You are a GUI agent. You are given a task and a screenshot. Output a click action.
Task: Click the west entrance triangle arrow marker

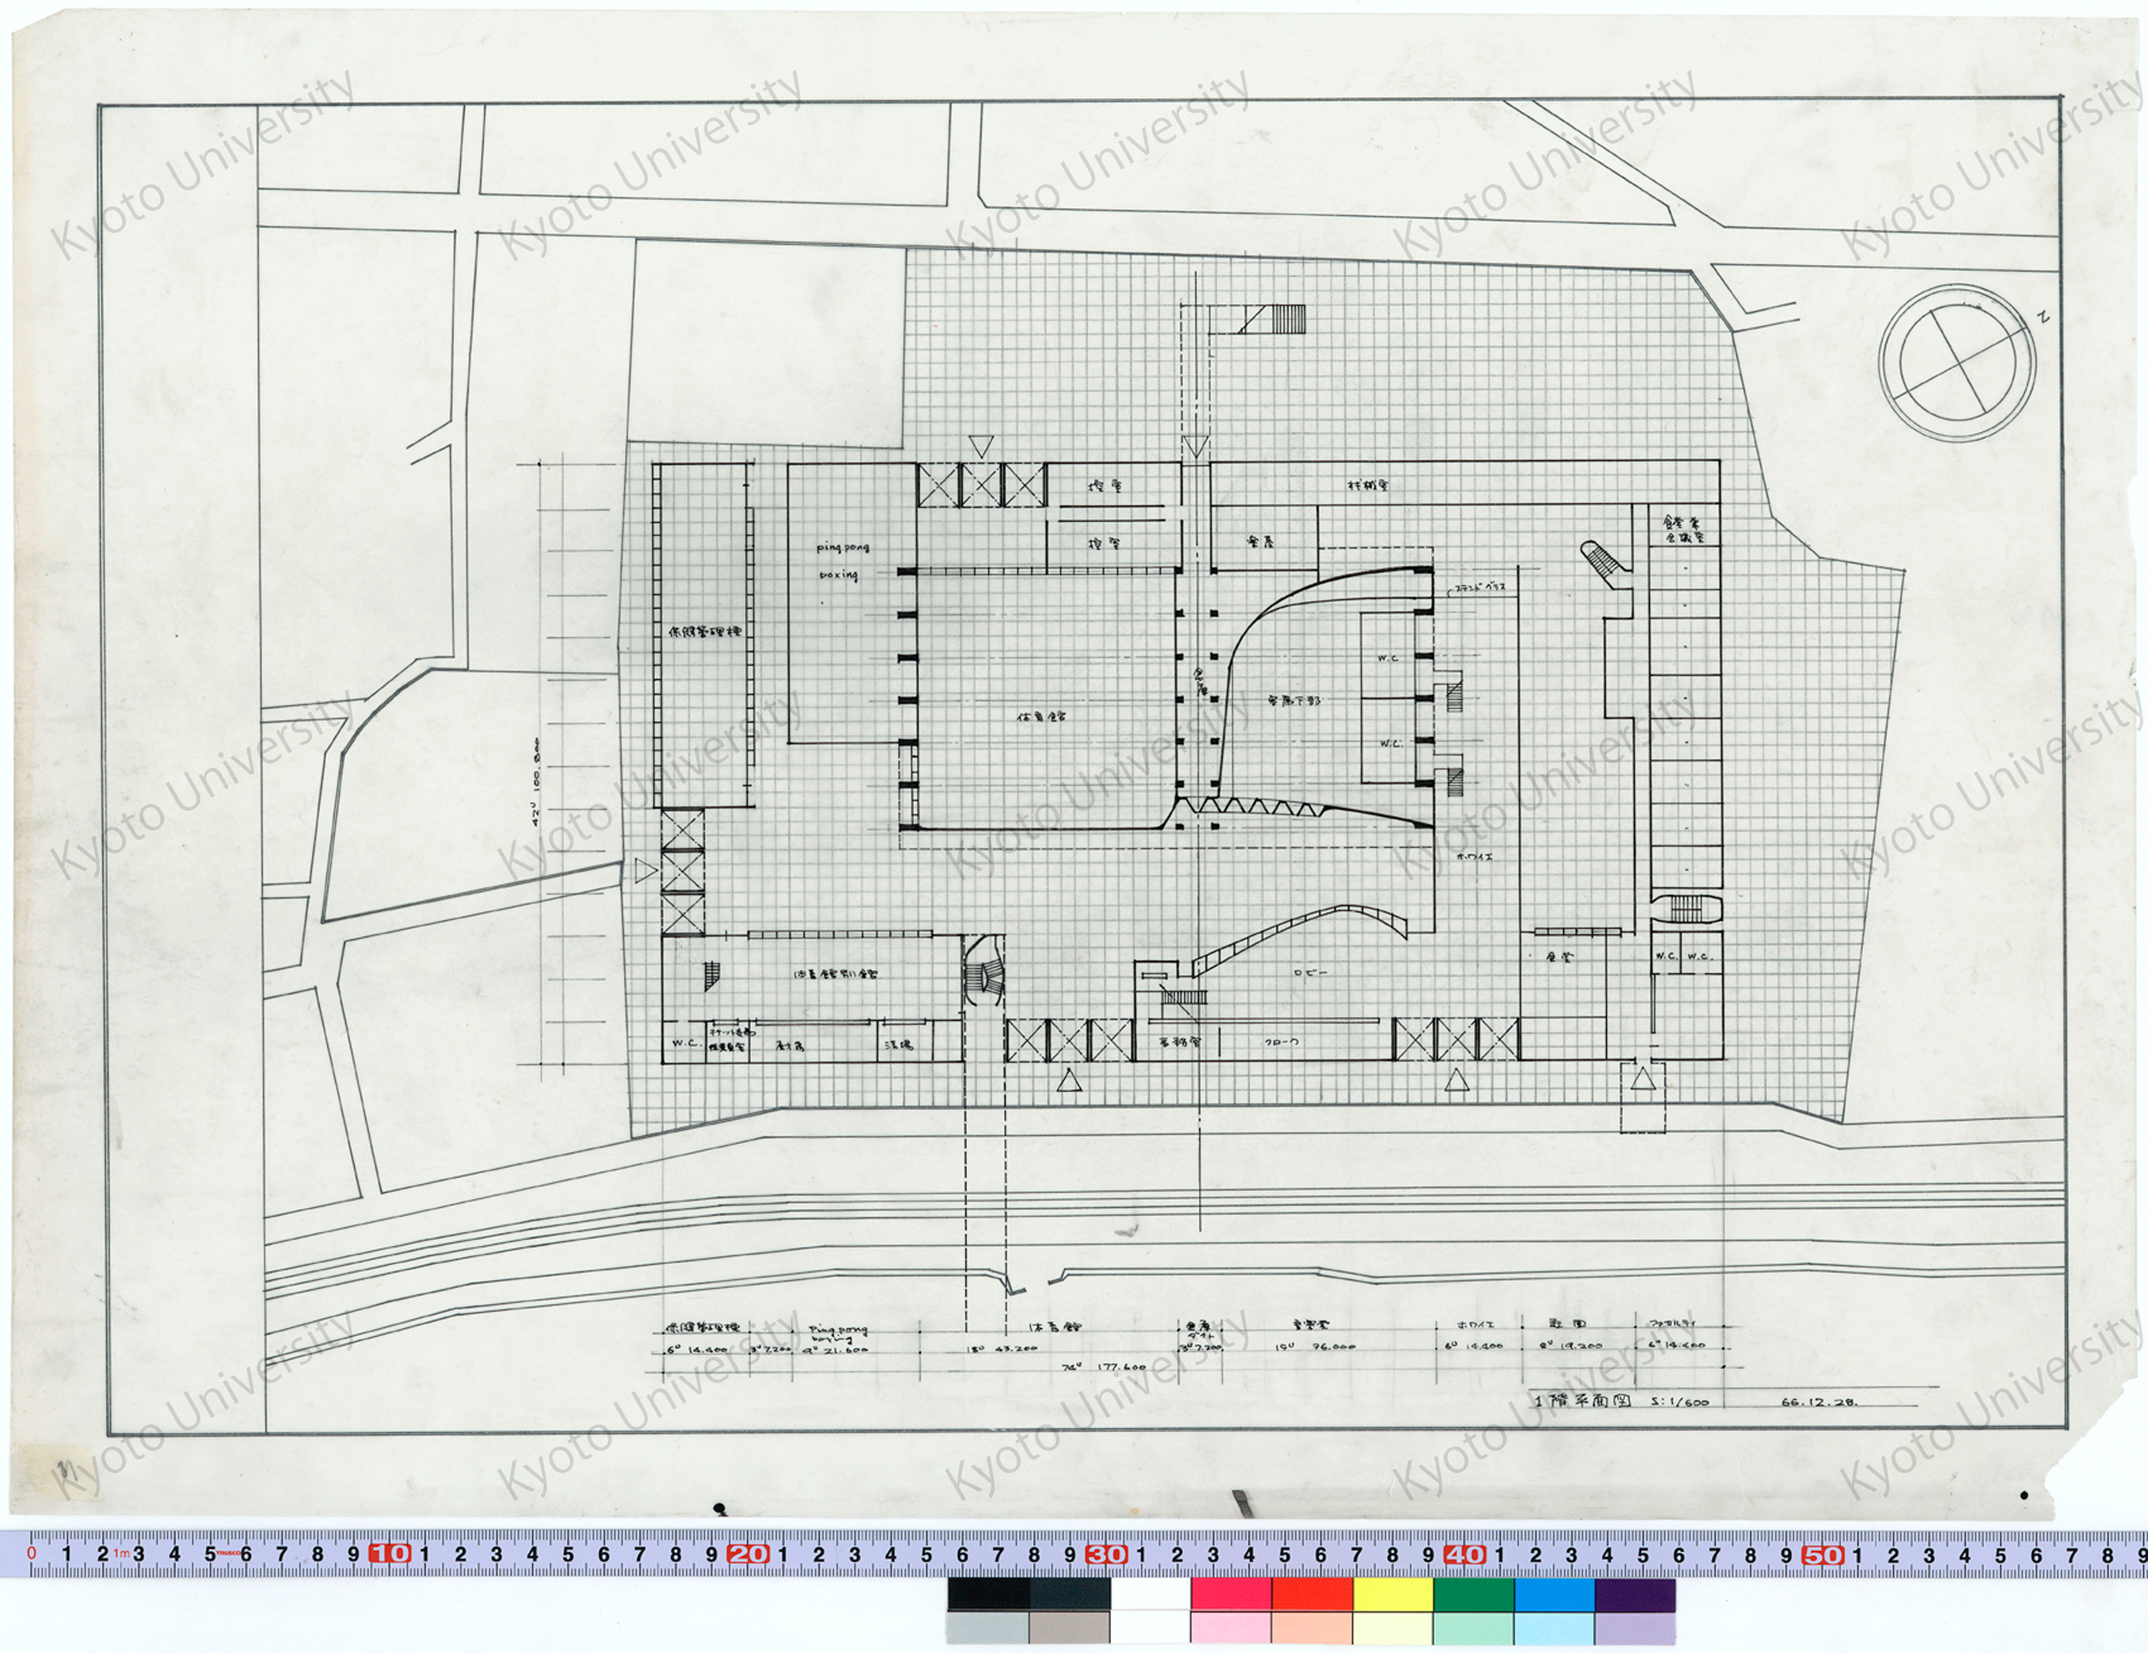click(x=644, y=869)
